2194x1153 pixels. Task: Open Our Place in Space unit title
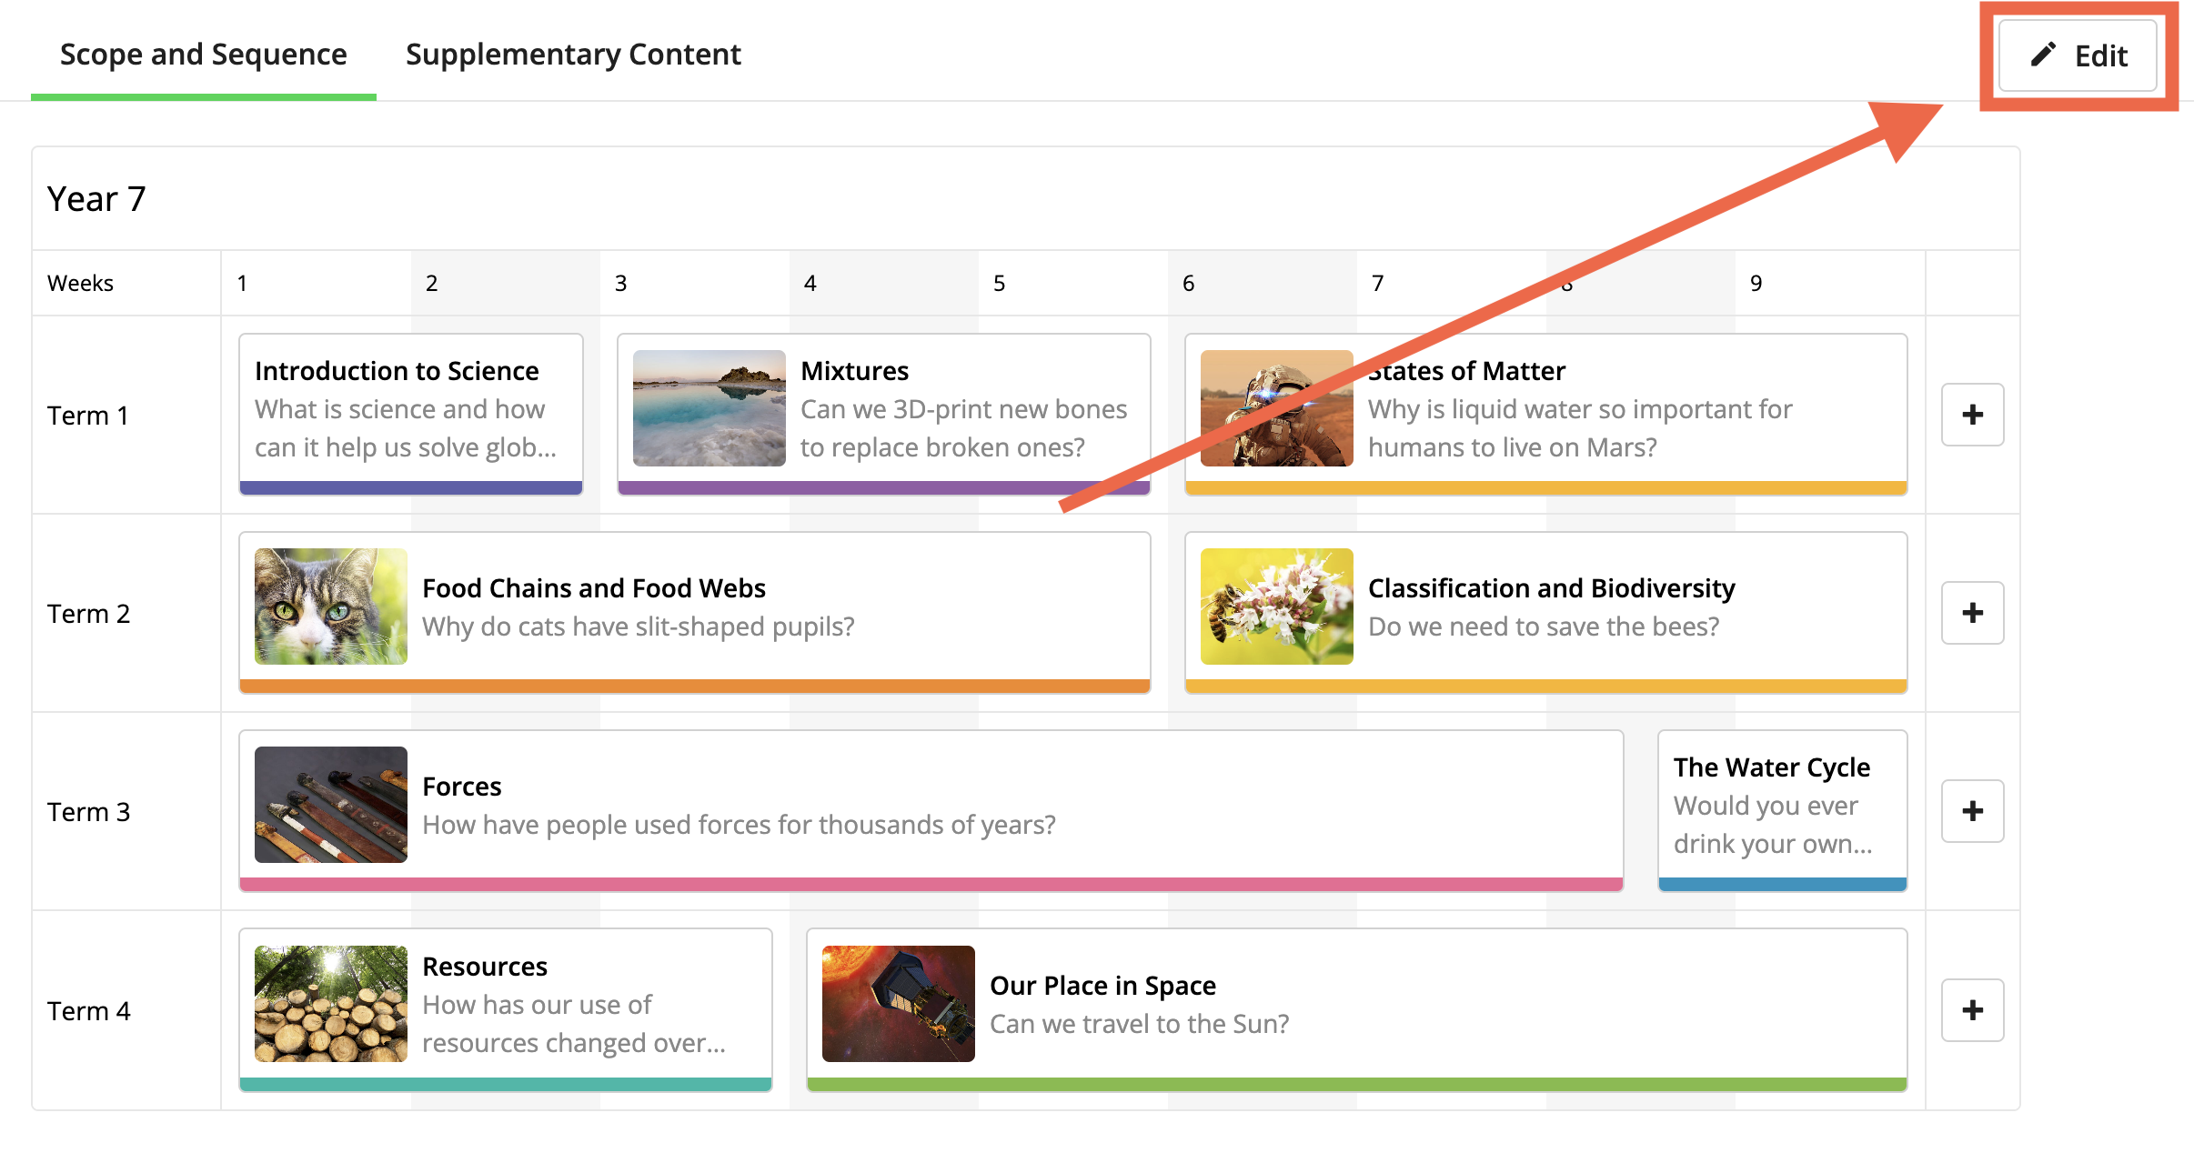(x=1102, y=986)
